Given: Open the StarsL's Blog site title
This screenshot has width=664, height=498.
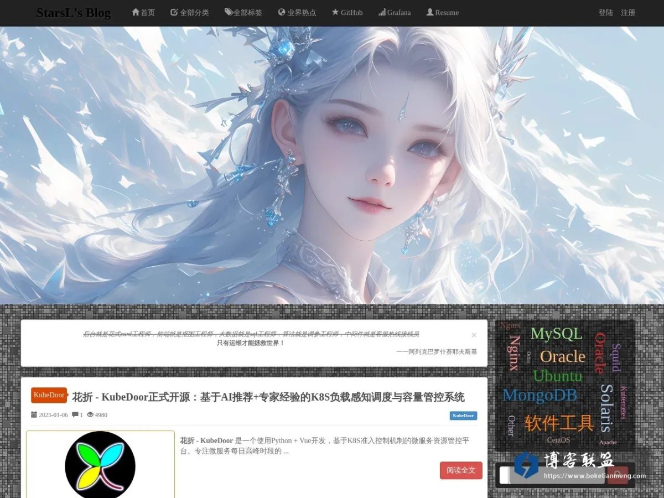Looking at the screenshot, I should coord(74,13).
